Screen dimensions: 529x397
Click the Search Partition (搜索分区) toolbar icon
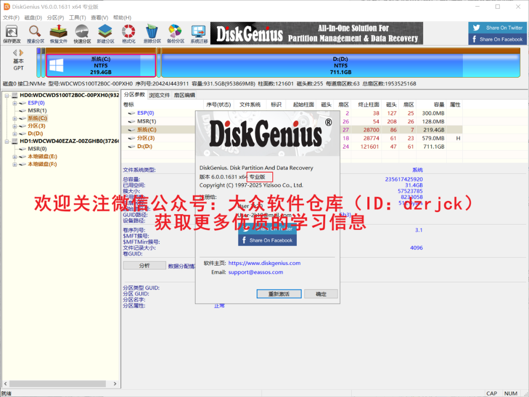(35, 34)
